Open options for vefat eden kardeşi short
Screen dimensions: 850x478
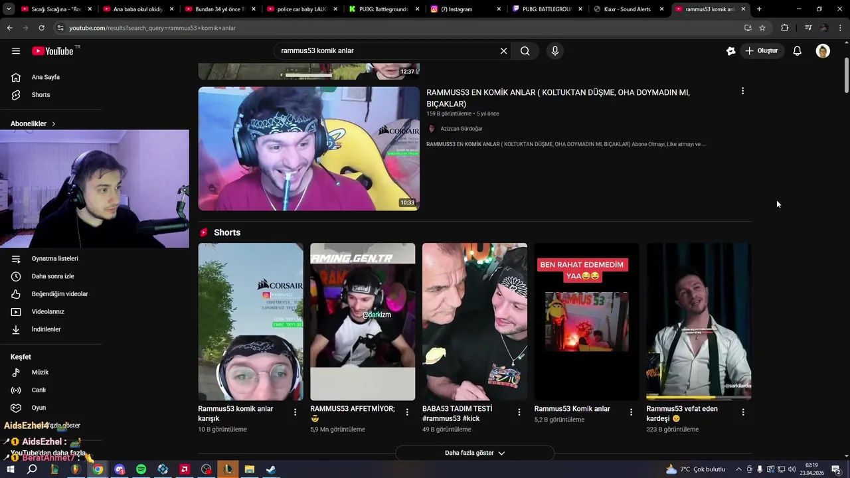pos(742,412)
